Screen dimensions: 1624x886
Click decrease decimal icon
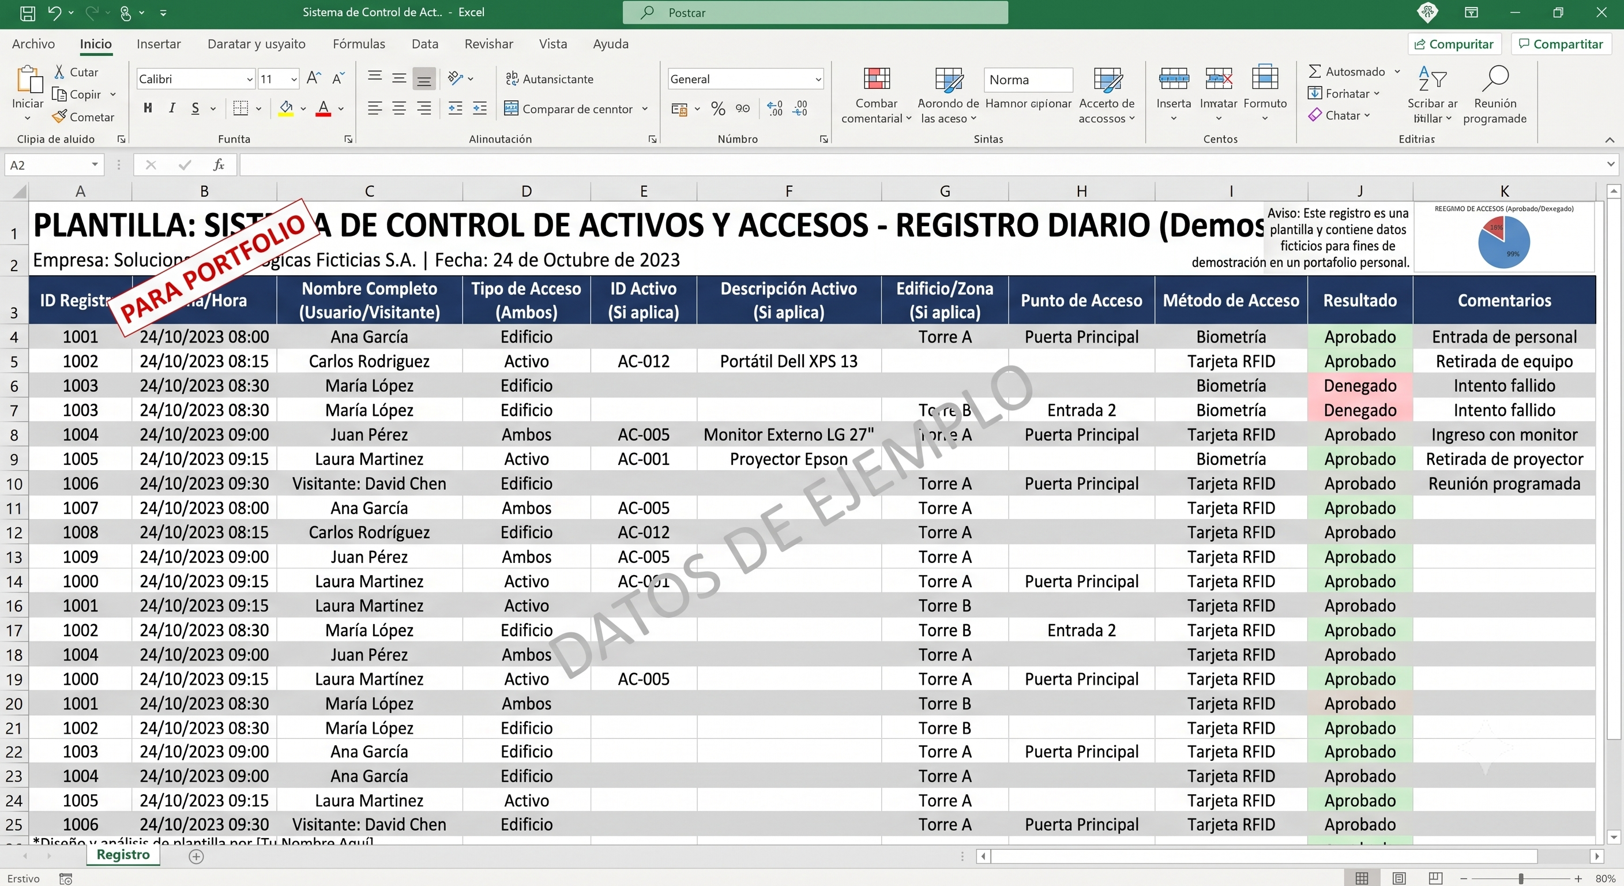(800, 108)
